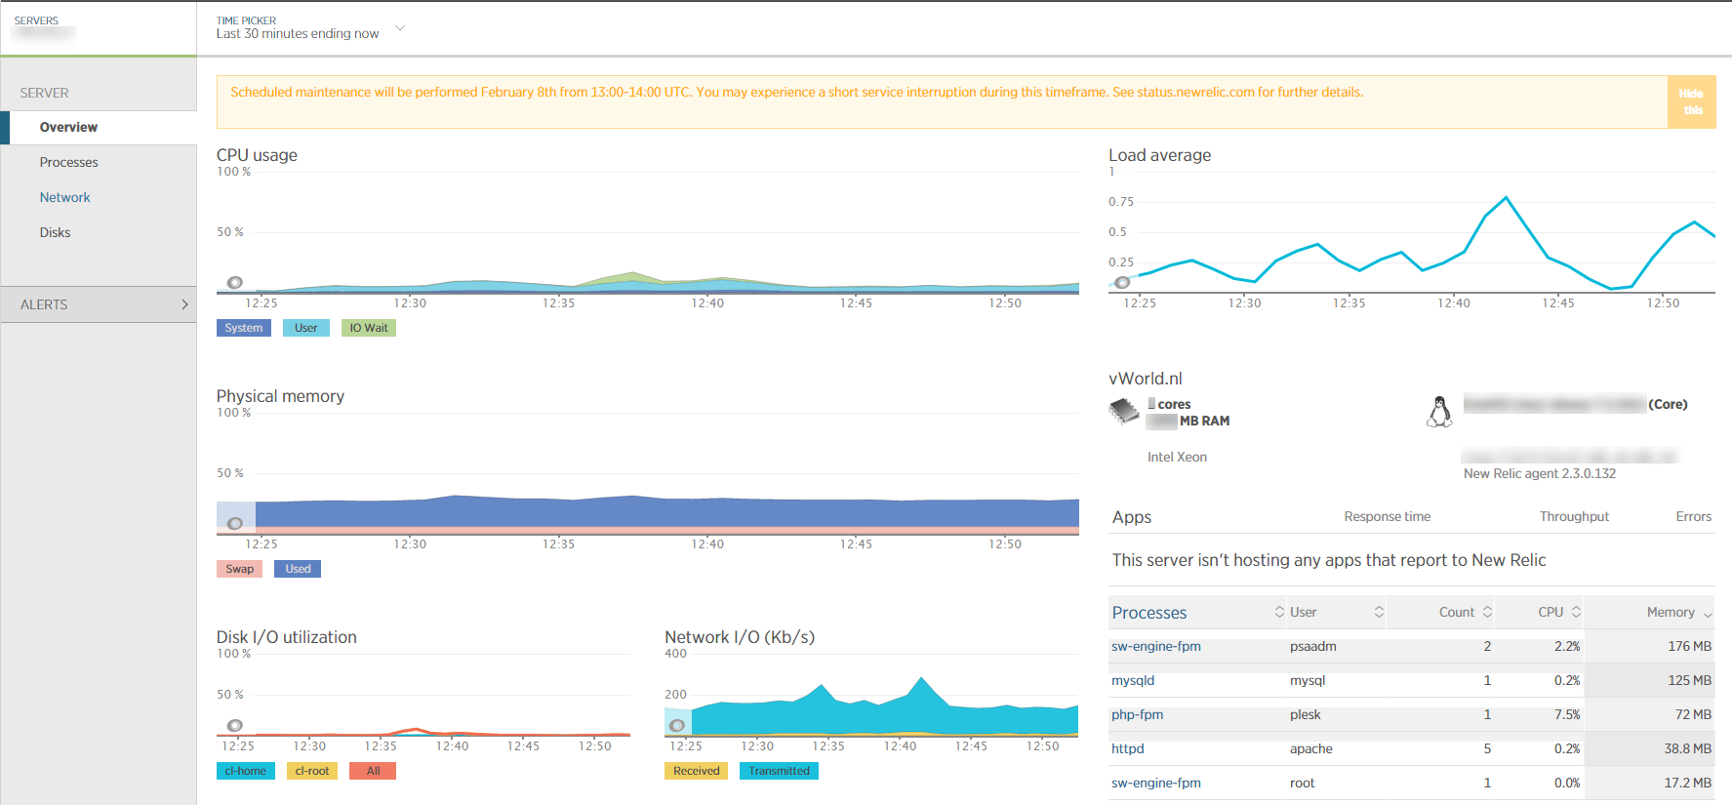Sort processes by the Count column arrows
The image size is (1732, 805).
pos(1487,612)
